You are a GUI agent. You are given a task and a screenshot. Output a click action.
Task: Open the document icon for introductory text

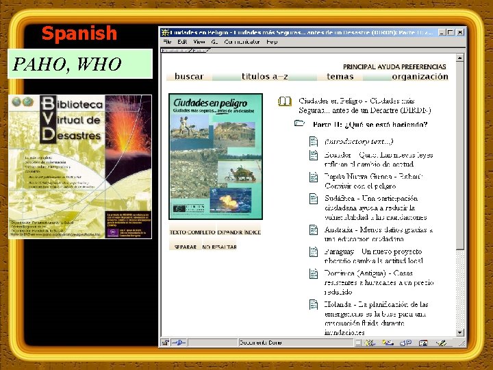point(314,141)
